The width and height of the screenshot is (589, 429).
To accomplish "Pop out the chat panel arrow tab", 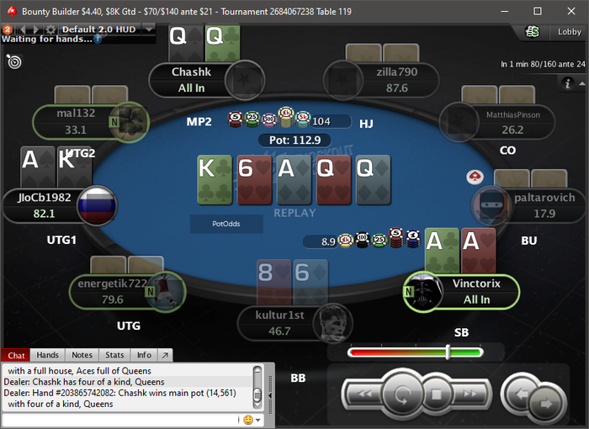I will click(165, 355).
